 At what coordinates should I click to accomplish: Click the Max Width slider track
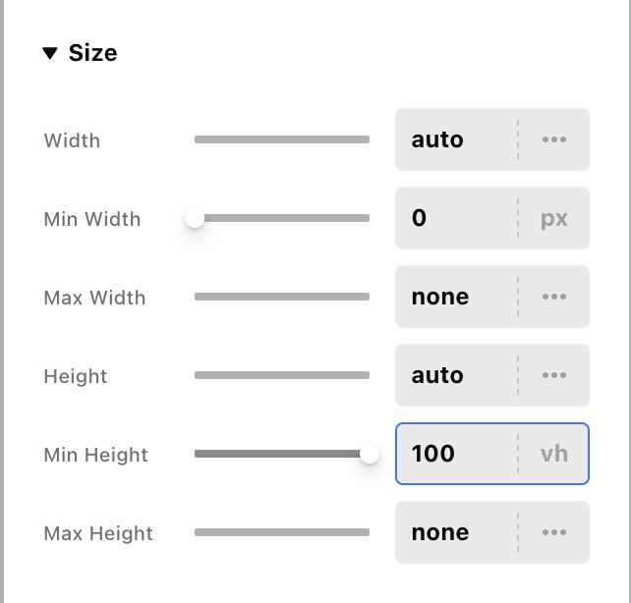(x=282, y=297)
